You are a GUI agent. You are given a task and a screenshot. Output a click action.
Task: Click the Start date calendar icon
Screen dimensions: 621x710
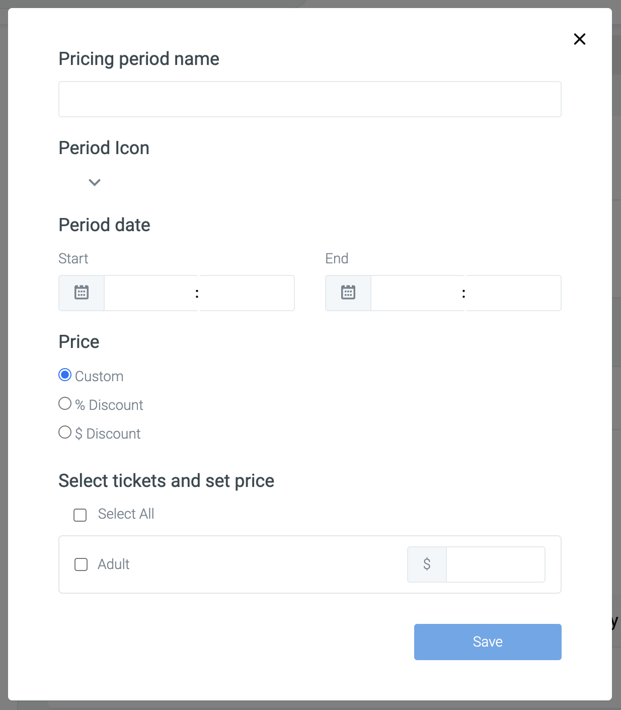click(82, 293)
